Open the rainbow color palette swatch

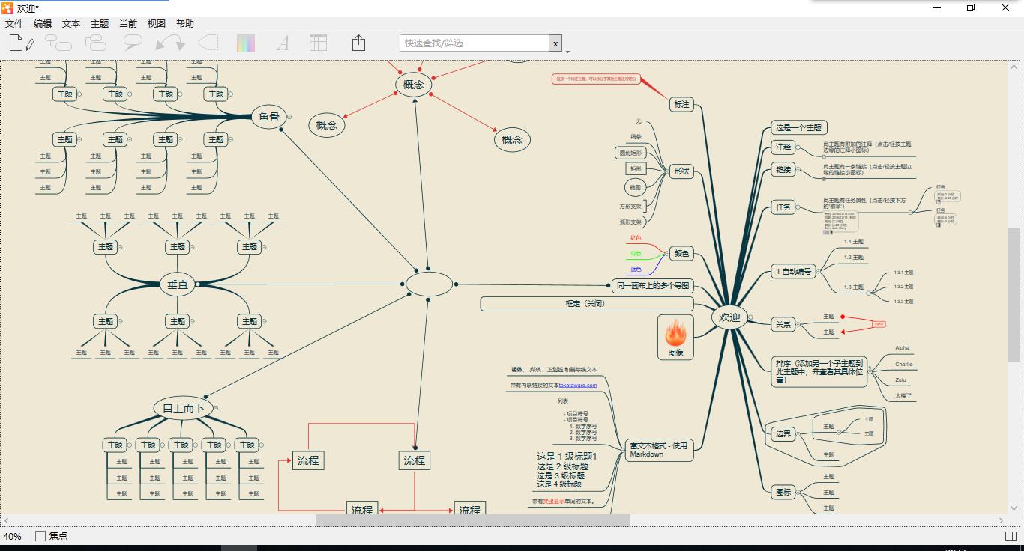coord(246,43)
